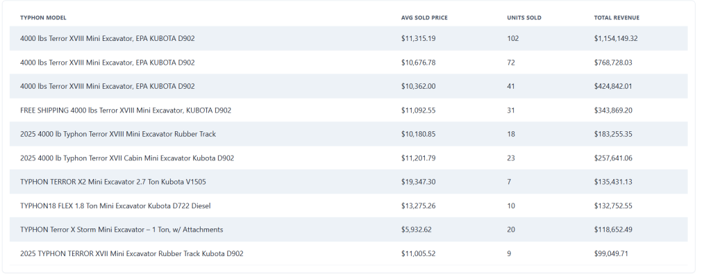Select 2025 4000 lb Typhon Terror XVIII Rubber Track
The height and width of the screenshot is (277, 711).
(349, 134)
